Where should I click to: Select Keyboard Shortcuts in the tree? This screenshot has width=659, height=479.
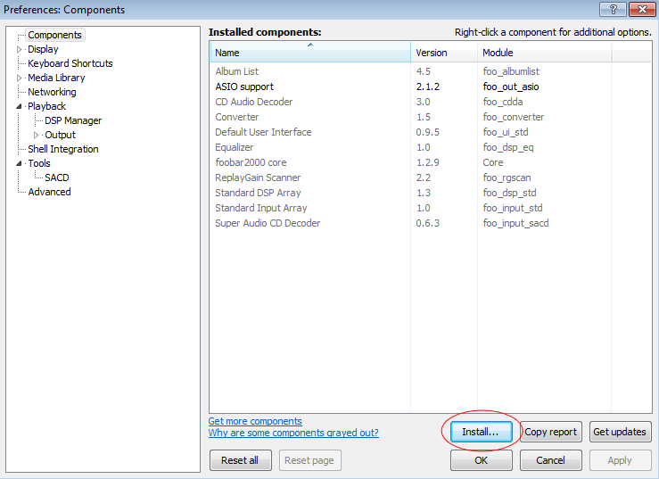[70, 63]
